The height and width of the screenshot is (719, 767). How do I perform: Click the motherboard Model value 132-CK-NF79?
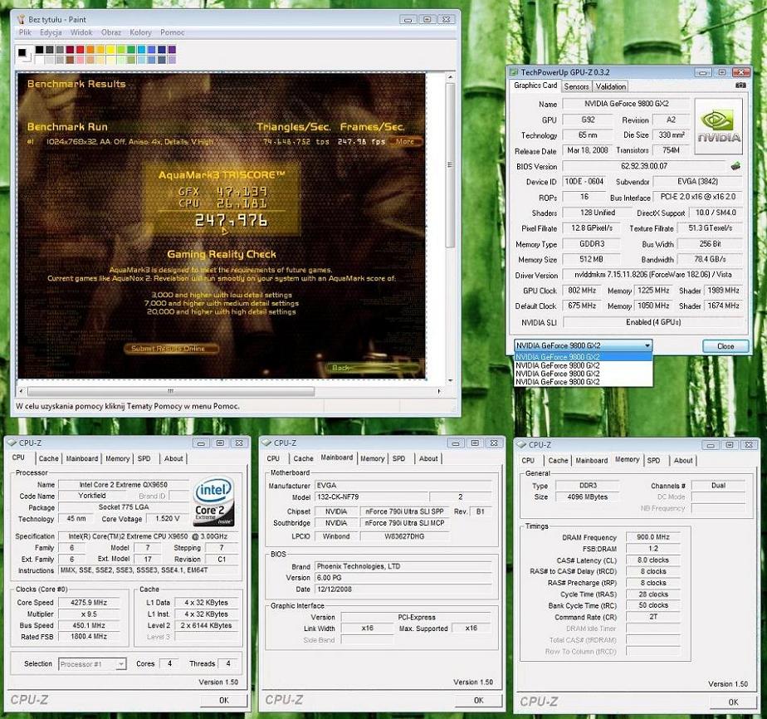click(x=371, y=497)
